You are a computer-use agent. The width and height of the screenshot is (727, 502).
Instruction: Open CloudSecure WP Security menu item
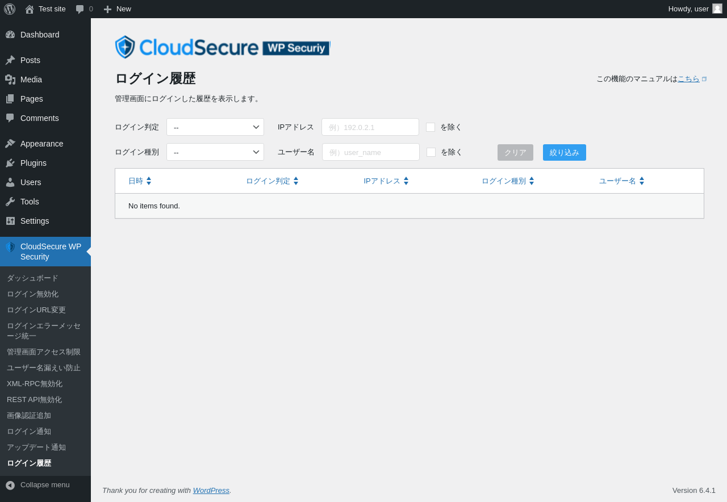(45, 252)
